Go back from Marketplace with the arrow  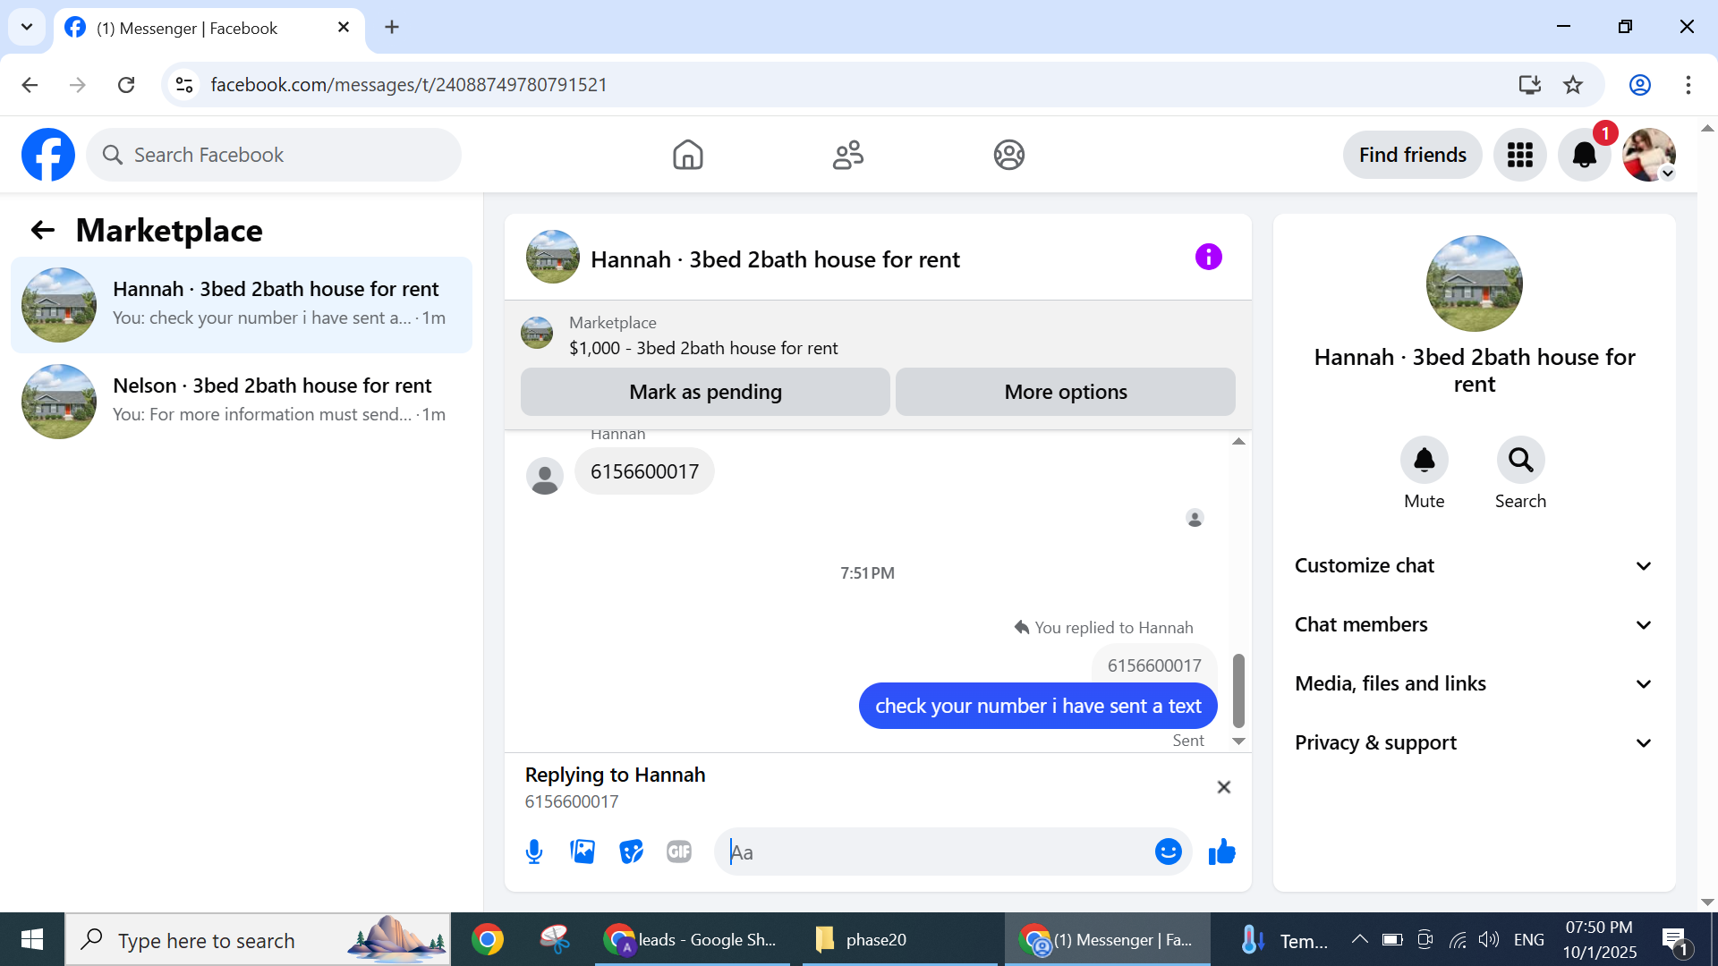click(x=43, y=231)
